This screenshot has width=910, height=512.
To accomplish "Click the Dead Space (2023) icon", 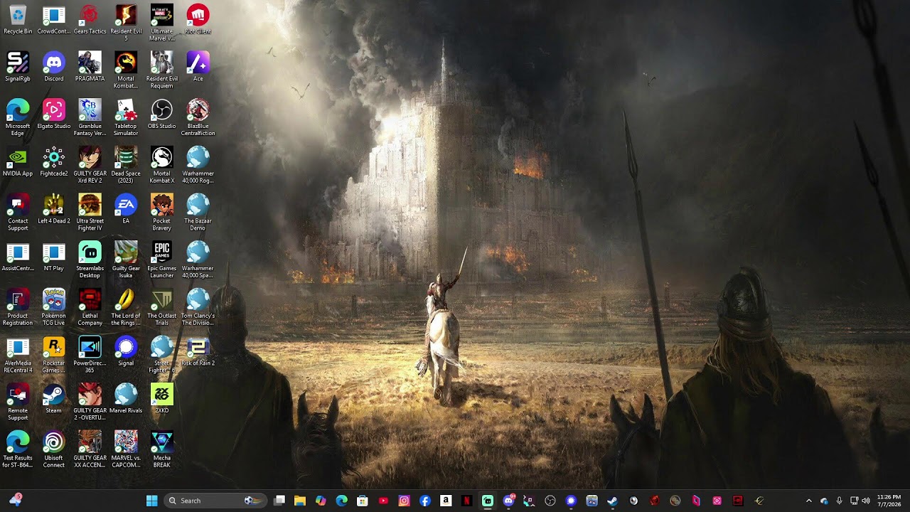I will point(126,165).
